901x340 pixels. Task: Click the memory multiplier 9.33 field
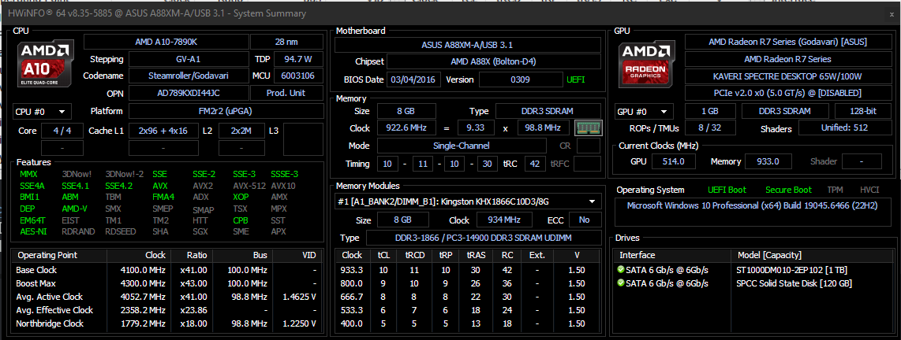coord(476,128)
